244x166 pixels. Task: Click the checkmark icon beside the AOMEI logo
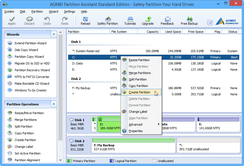(x=210, y=22)
